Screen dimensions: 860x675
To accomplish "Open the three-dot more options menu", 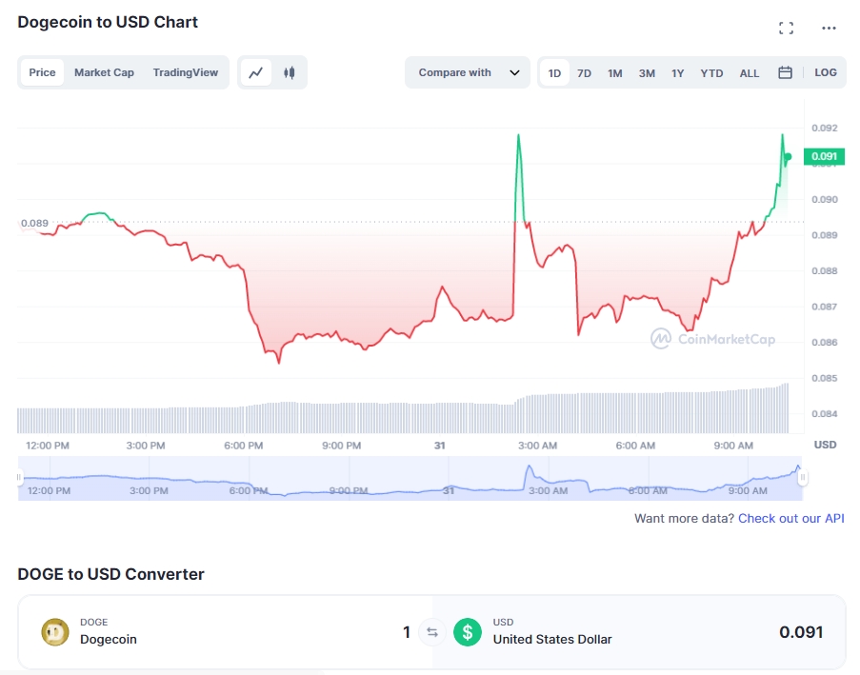I will (x=829, y=28).
